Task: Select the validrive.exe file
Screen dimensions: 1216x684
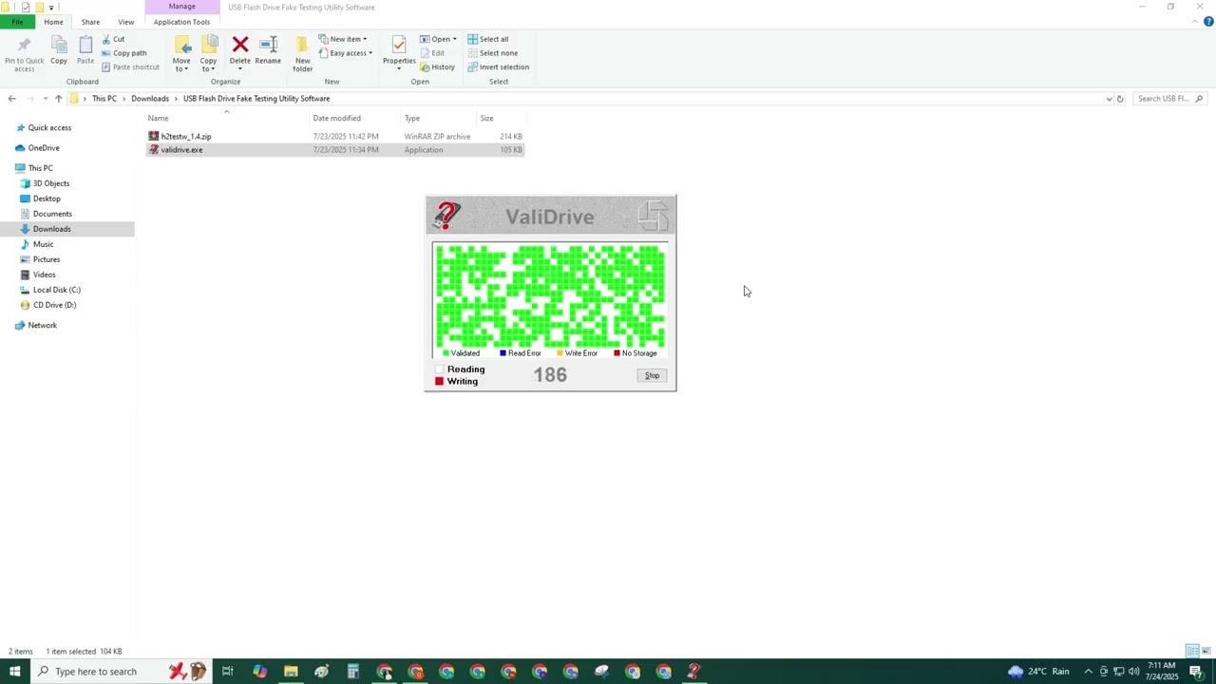Action: (x=335, y=150)
